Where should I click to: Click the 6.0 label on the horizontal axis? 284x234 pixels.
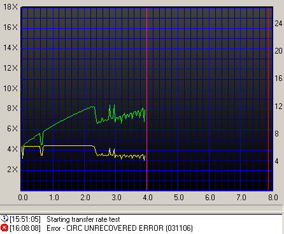coord(209,198)
